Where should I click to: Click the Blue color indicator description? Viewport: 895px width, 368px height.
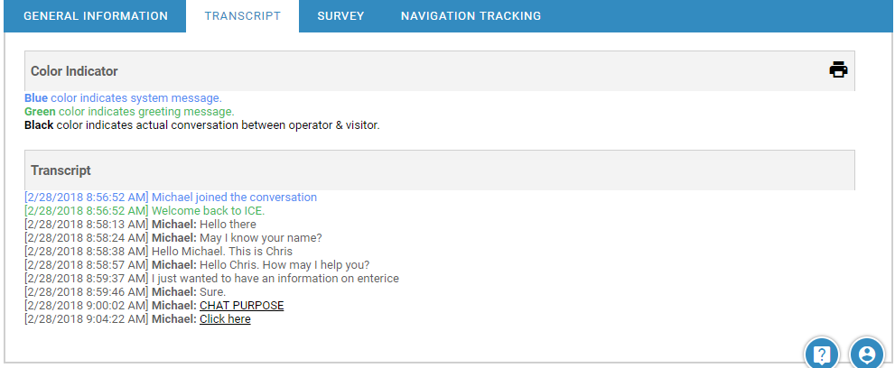pos(123,98)
